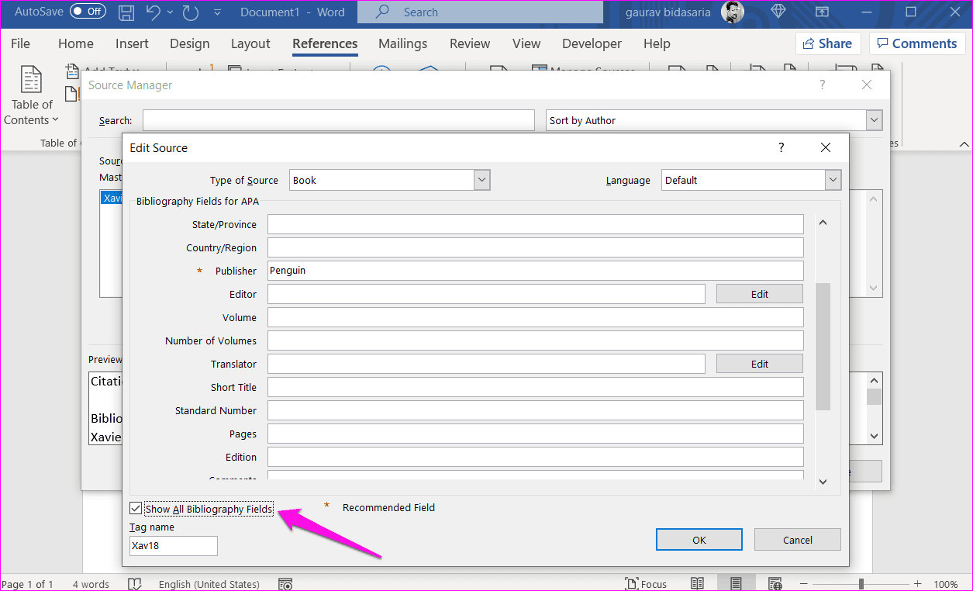Image resolution: width=973 pixels, height=591 pixels.
Task: Switch to Print Layout view
Action: coord(736,584)
